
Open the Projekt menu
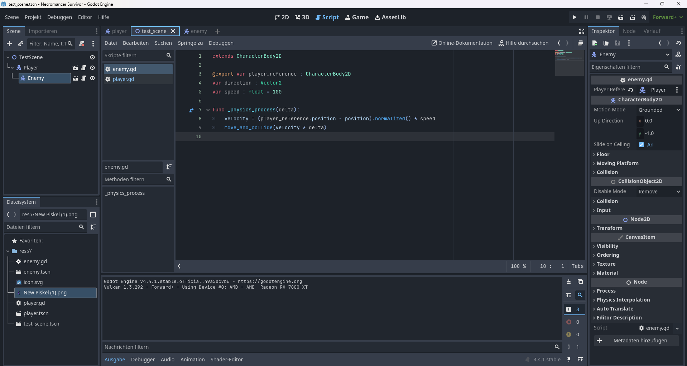click(33, 17)
